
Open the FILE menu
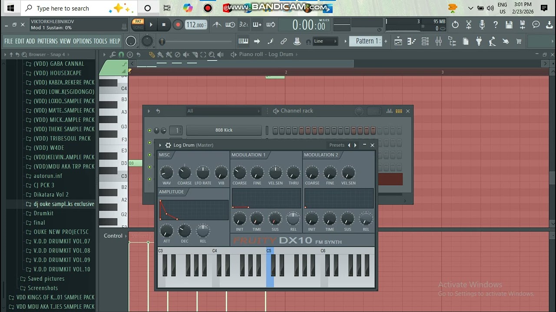[9, 41]
